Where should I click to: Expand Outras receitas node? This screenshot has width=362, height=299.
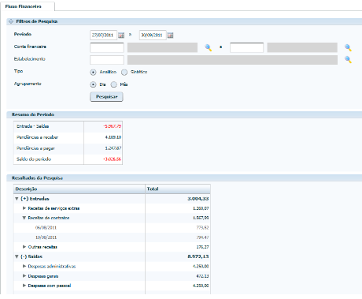click(x=24, y=247)
